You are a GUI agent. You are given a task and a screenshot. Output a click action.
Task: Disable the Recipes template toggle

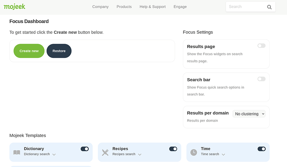(x=173, y=149)
